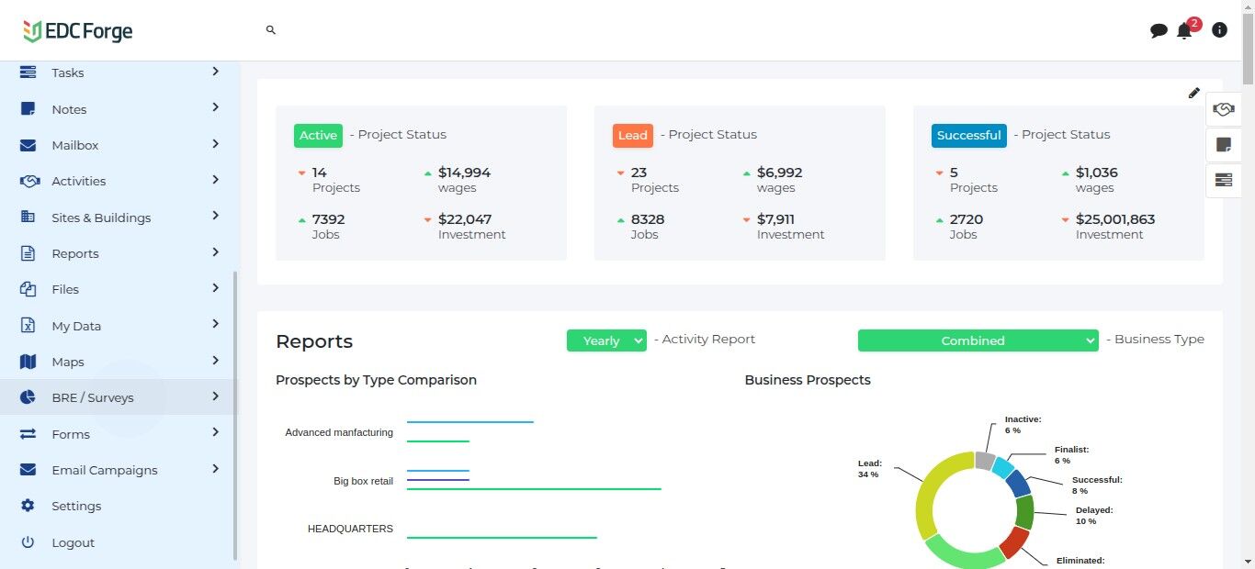Expand the Email Campaigns chevron

[215, 469]
